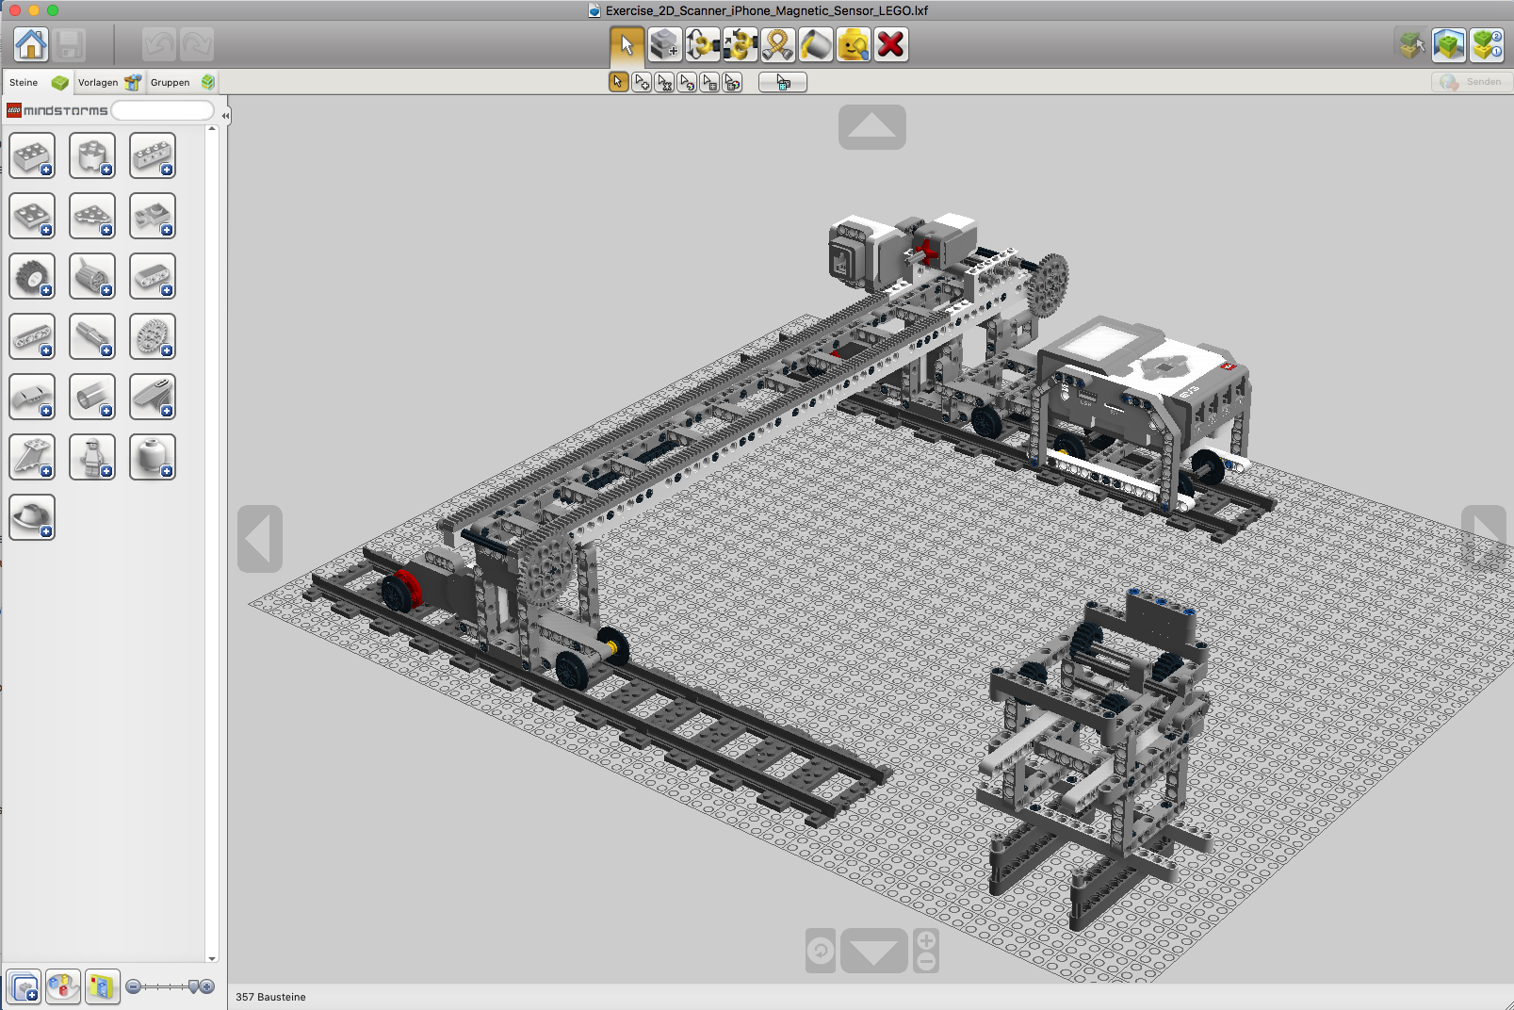Choose the Flex tool
1514x1010 pixels.
[x=778, y=44]
